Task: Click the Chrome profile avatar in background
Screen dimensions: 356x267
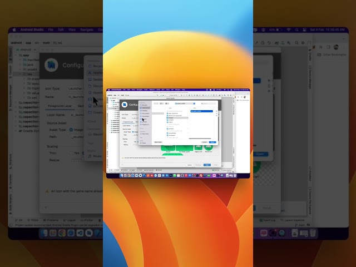Action: coord(336,47)
